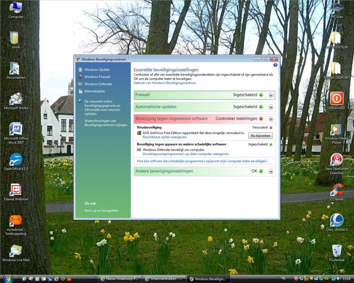The image size is (354, 283).
Task: Expand the Automatische updates section
Action: pyautogui.click(x=271, y=107)
